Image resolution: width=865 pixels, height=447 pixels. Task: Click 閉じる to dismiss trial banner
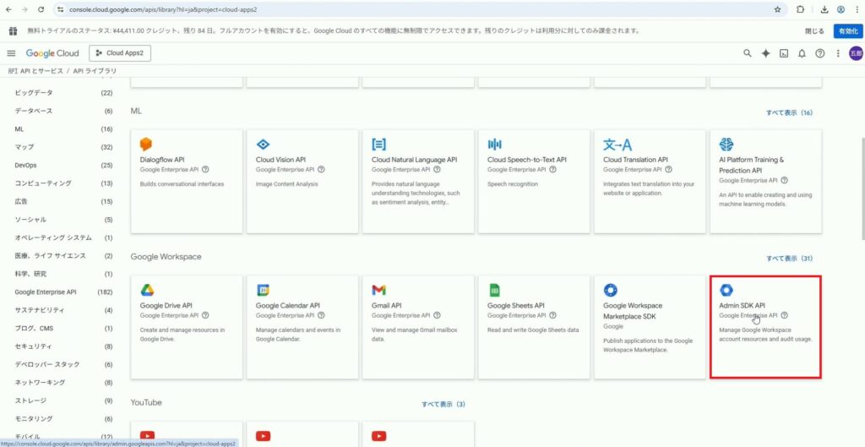[x=813, y=31]
